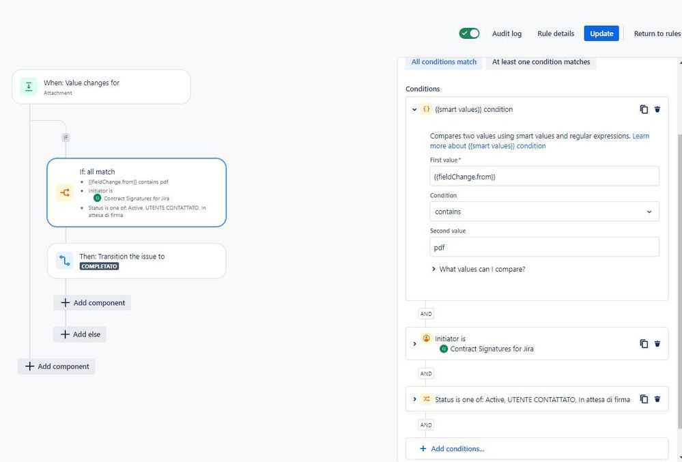Toggle the rule enabled switch

469,33
